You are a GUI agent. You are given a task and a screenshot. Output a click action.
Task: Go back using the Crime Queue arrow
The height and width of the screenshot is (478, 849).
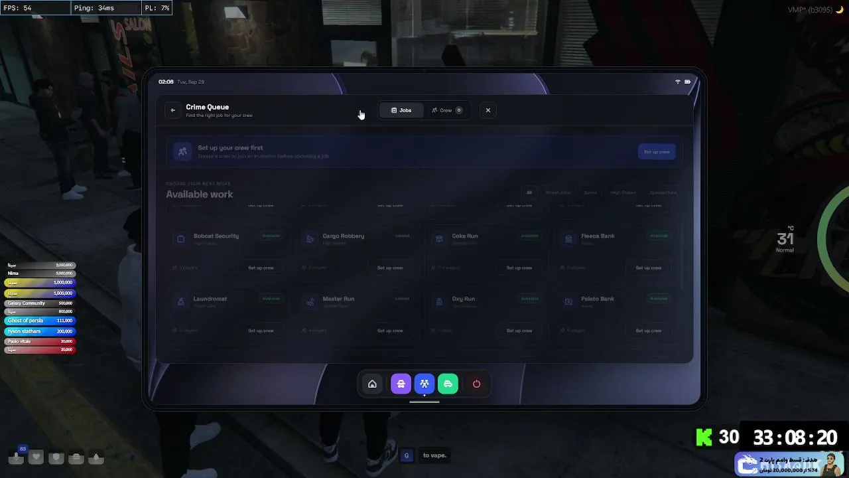click(x=172, y=110)
